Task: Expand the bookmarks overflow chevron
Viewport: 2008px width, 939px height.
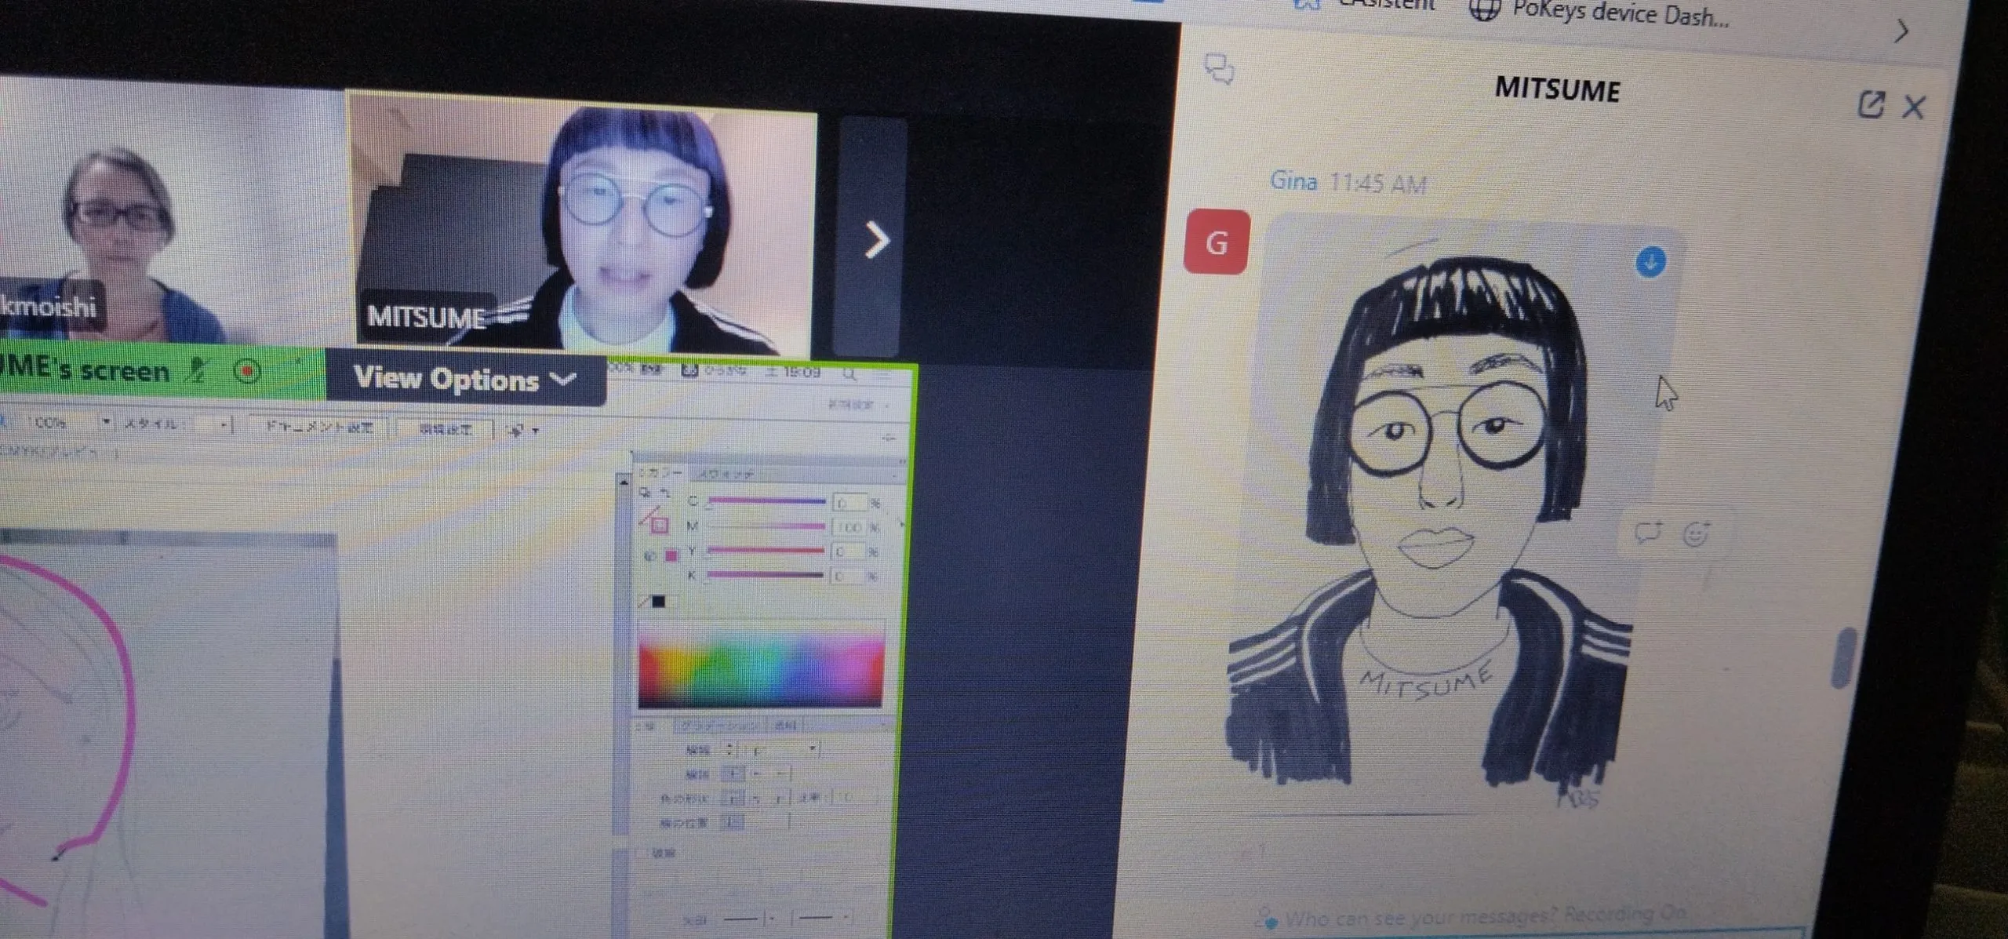Action: [1902, 31]
